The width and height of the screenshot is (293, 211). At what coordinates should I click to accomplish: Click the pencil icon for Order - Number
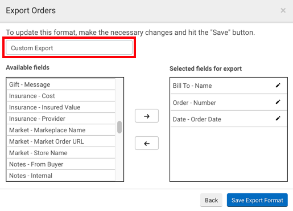(278, 102)
